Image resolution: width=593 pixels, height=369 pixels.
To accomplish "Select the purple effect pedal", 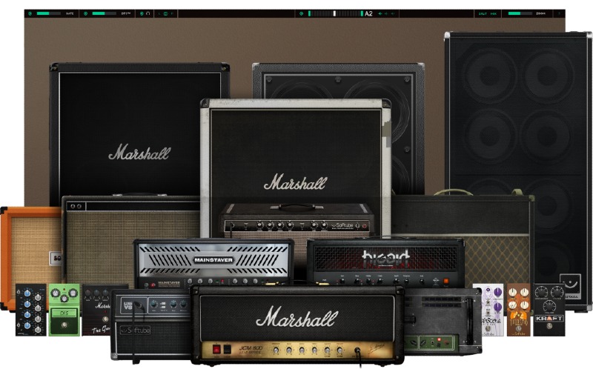I will pos(493,309).
